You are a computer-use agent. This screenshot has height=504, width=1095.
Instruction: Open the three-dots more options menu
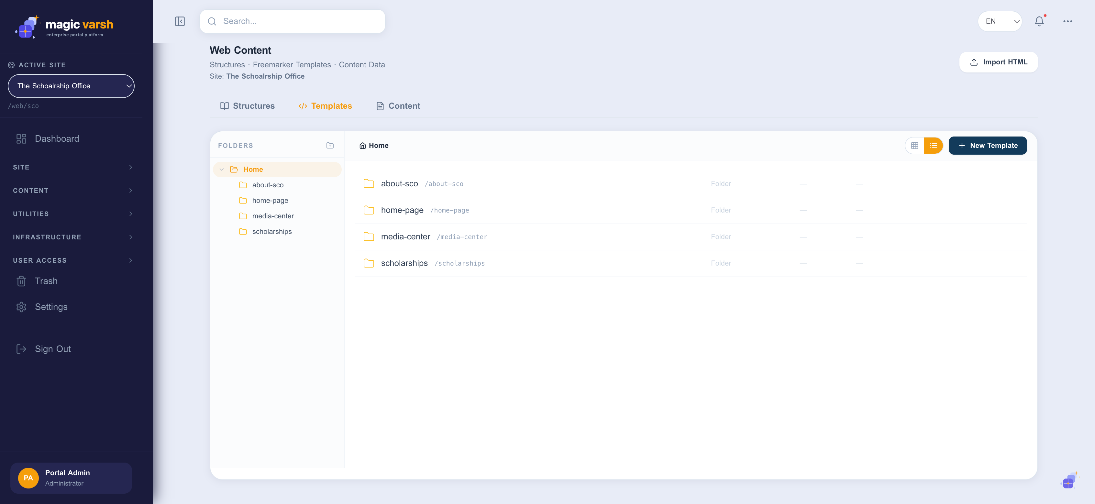coord(1067,21)
